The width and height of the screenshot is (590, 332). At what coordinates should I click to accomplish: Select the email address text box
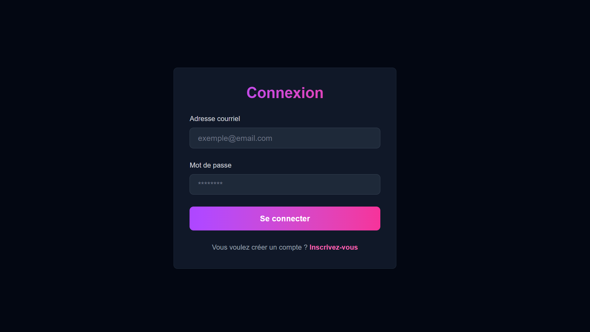pos(284,138)
